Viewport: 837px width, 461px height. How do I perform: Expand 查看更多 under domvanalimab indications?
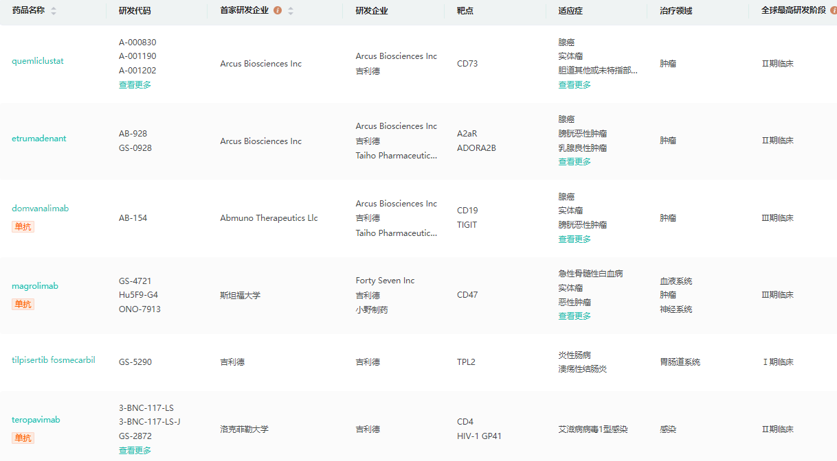574,239
